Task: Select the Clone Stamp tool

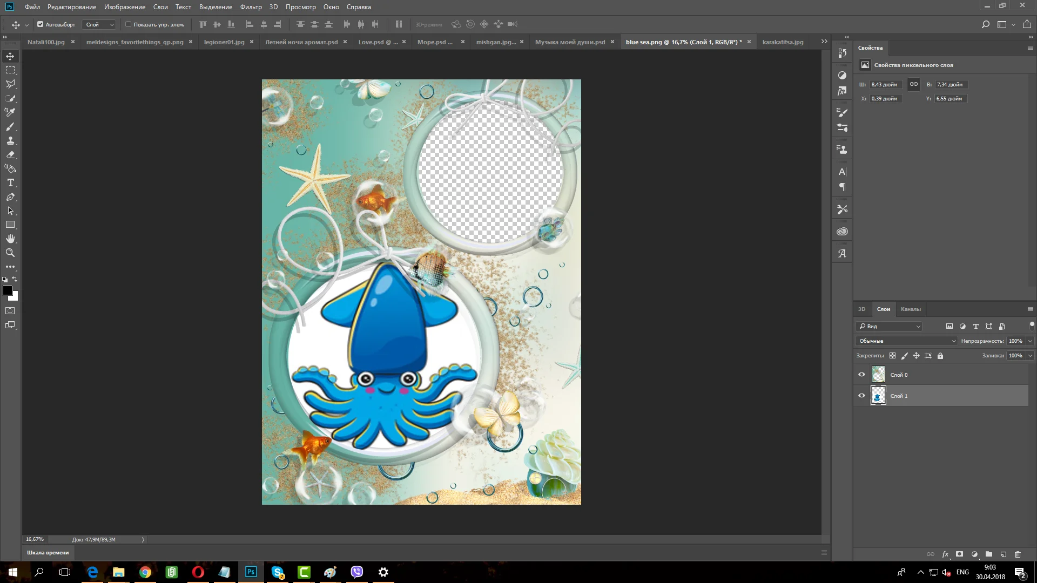Action: coord(10,141)
